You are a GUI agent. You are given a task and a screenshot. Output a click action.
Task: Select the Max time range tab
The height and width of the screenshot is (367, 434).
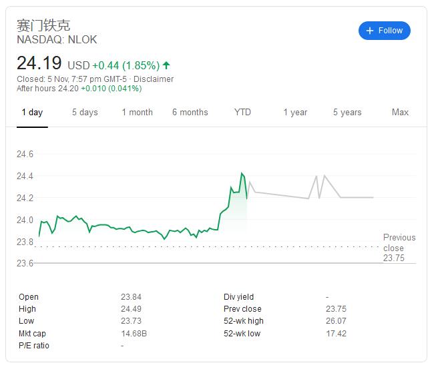[400, 112]
